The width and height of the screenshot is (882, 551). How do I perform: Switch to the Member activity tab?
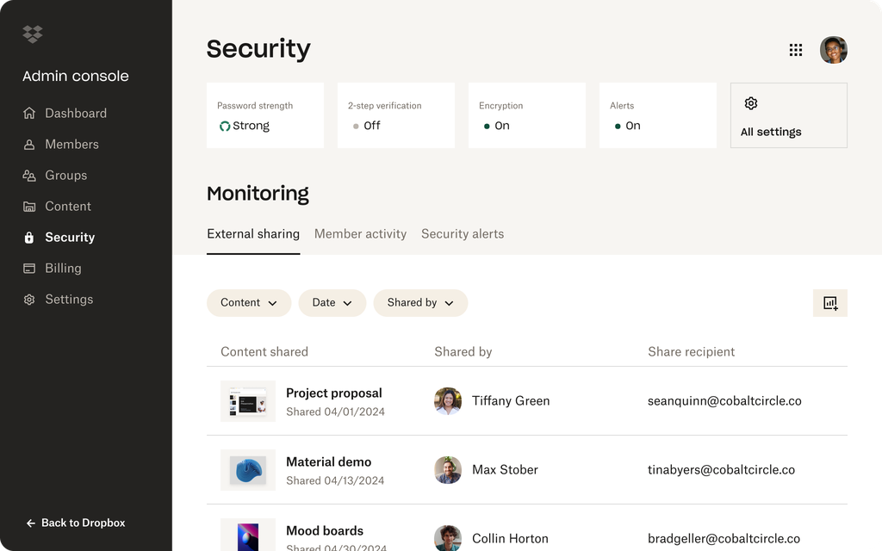click(x=360, y=234)
